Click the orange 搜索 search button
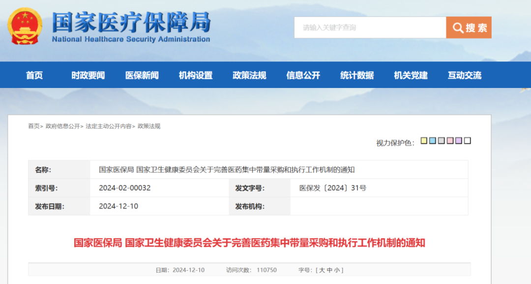 (x=469, y=28)
